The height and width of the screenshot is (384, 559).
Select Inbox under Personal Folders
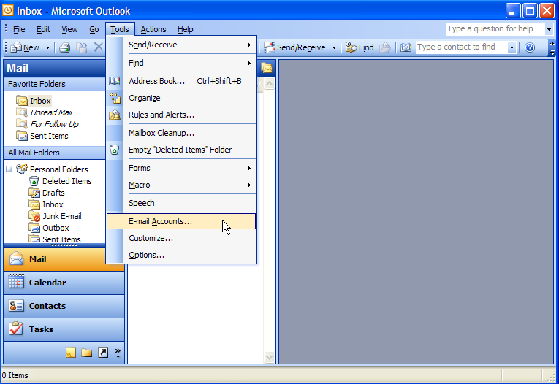(53, 204)
